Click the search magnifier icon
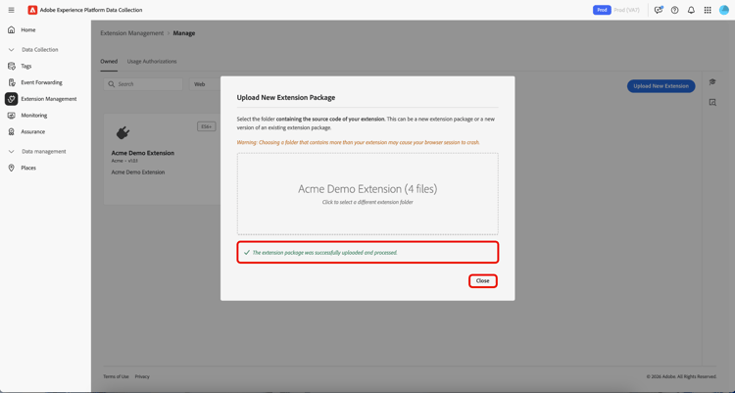This screenshot has width=735, height=393. point(111,84)
